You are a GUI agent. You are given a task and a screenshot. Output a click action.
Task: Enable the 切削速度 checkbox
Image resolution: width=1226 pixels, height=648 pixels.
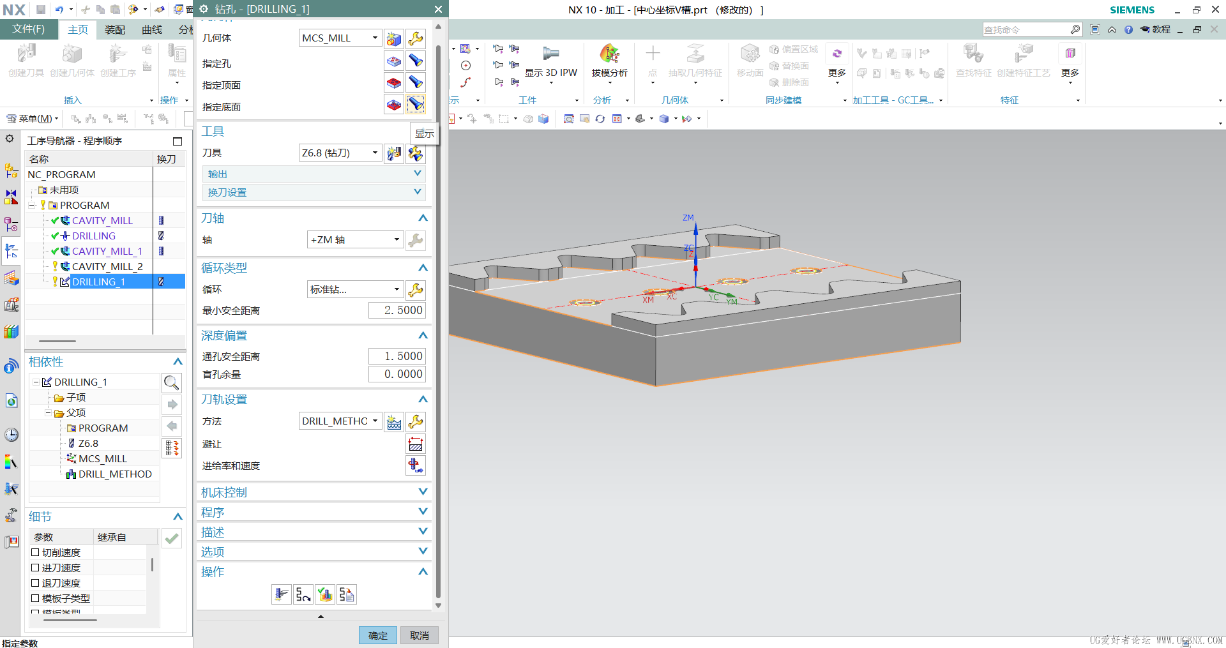pyautogui.click(x=36, y=552)
